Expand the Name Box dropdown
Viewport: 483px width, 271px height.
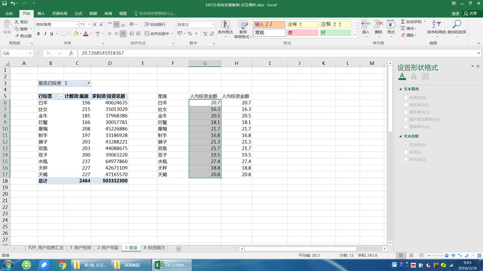(x=30, y=53)
